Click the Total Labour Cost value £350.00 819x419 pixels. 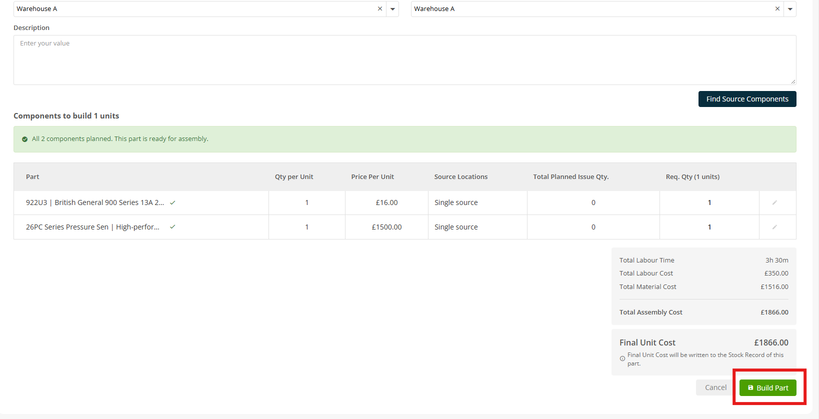(x=776, y=273)
